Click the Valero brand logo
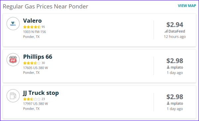199x121 pixels. [x=13, y=24]
